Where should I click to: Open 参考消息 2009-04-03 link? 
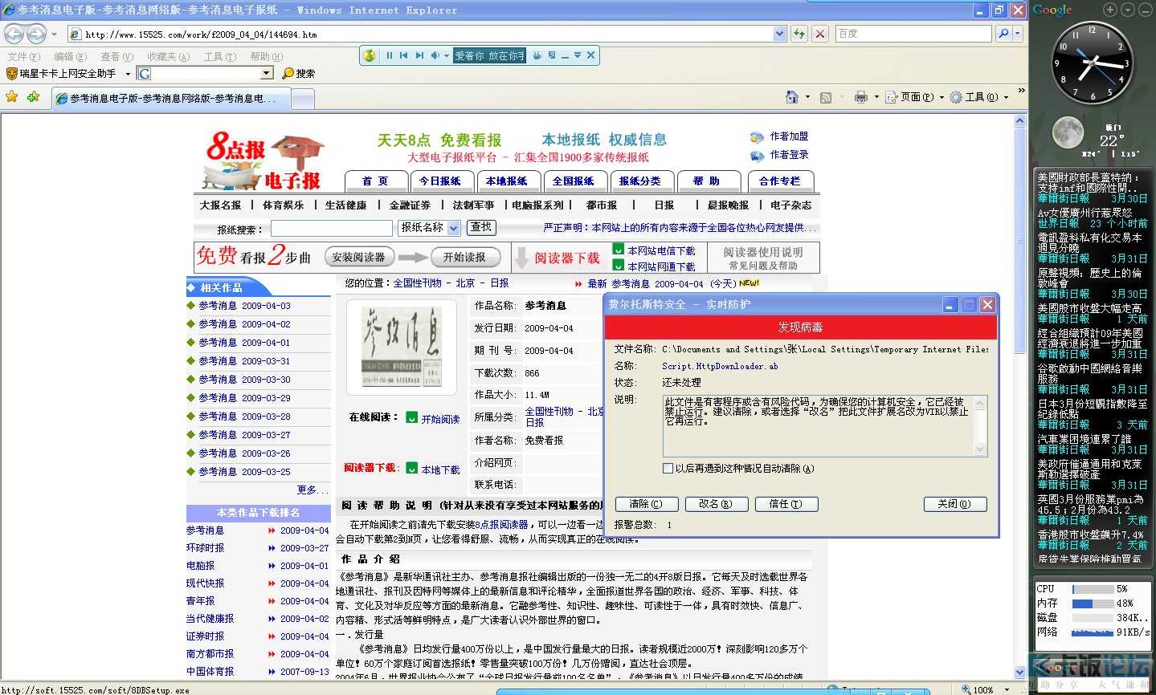(244, 306)
